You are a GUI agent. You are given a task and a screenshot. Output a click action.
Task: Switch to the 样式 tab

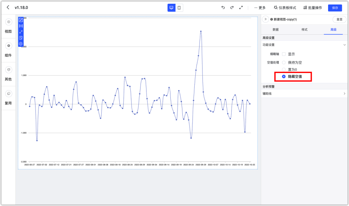pyautogui.click(x=304, y=30)
